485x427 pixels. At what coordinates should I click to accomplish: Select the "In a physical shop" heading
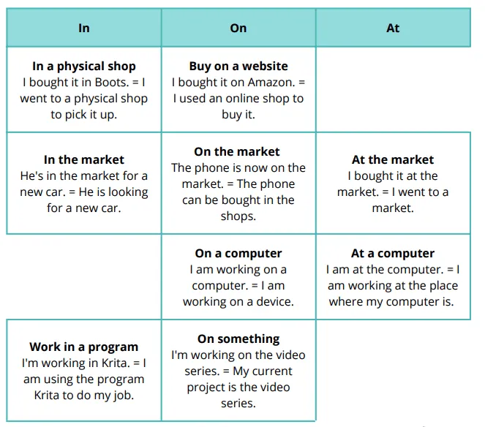pos(84,66)
